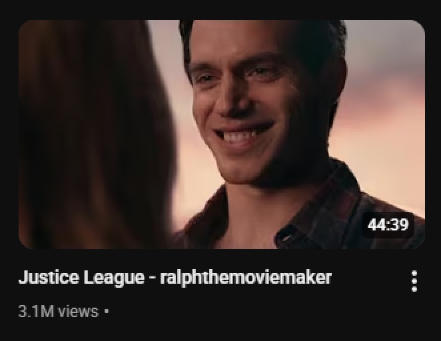Click the blurred hair in the thumbnail foreground
The width and height of the screenshot is (441, 341).
click(93, 135)
